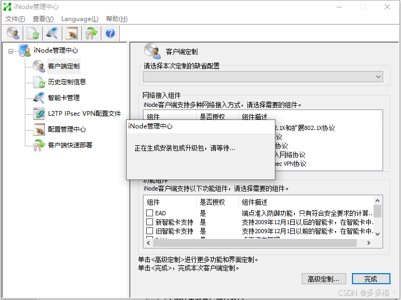Screen dimensions: 401x300
Task: Click the tools icon beside 客户端快速部署
Action: [x=39, y=145]
